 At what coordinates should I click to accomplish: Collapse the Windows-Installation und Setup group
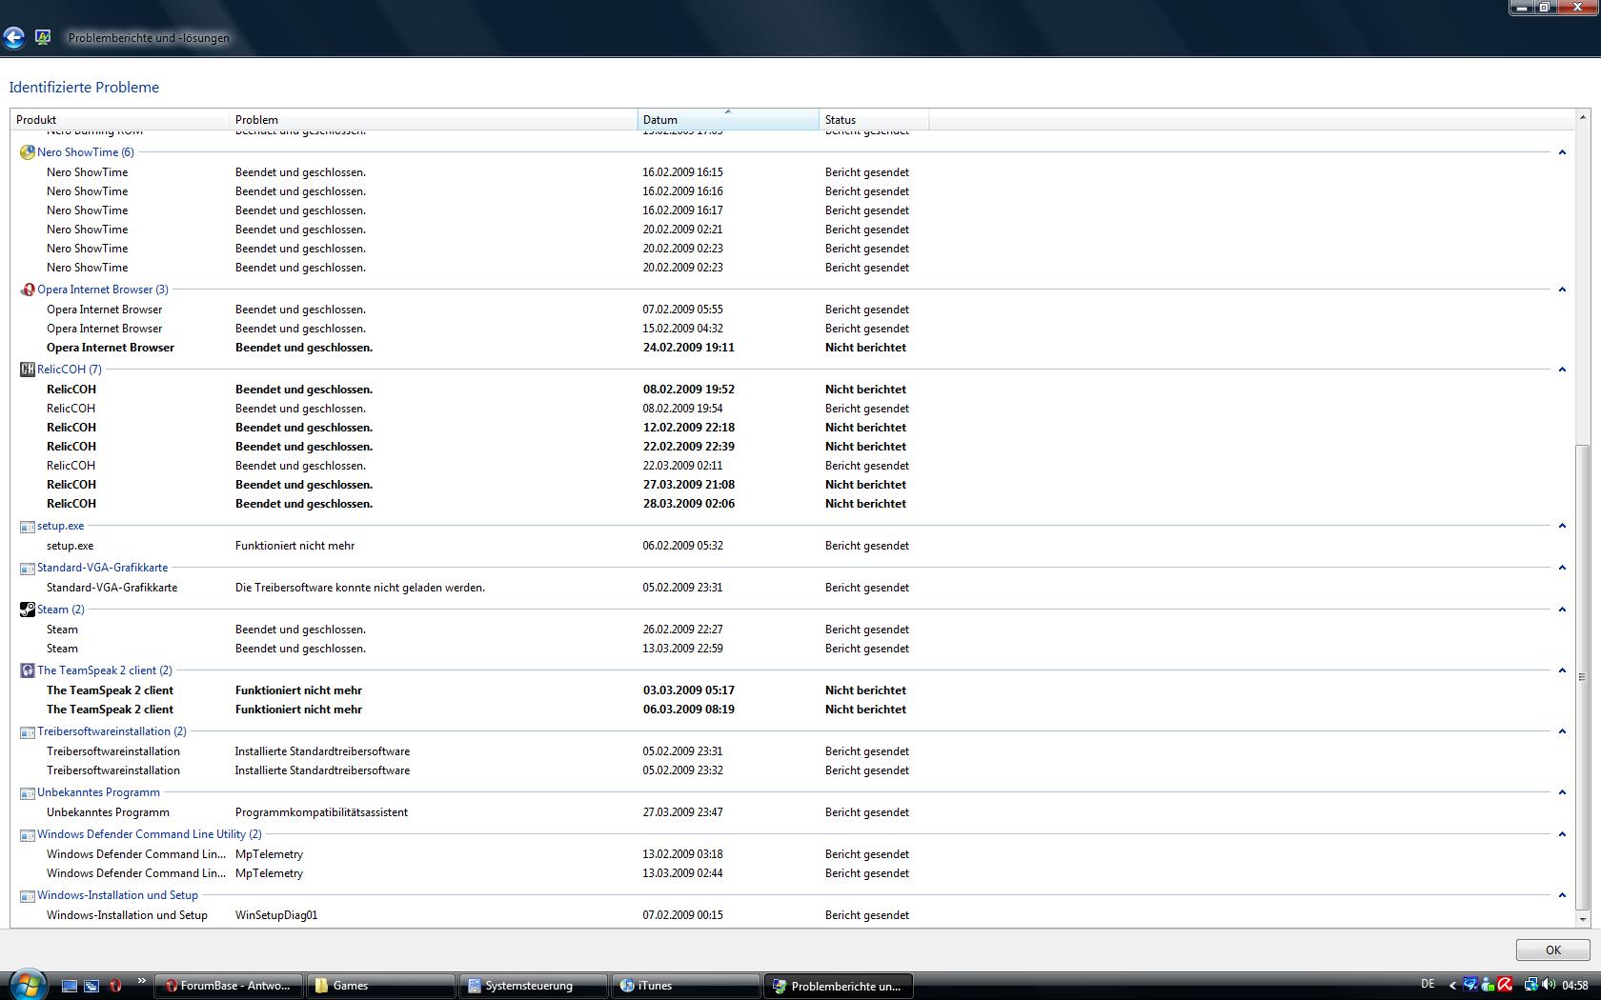click(x=1562, y=895)
